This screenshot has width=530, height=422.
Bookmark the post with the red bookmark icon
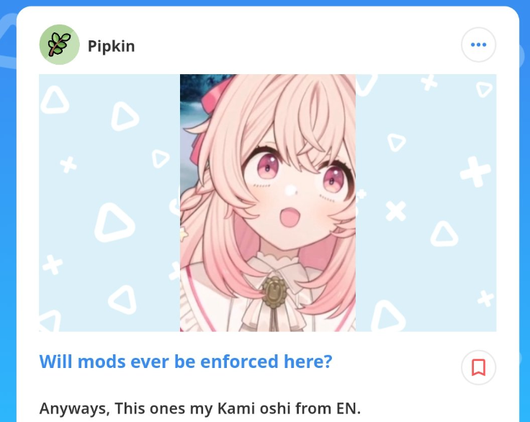pyautogui.click(x=478, y=367)
